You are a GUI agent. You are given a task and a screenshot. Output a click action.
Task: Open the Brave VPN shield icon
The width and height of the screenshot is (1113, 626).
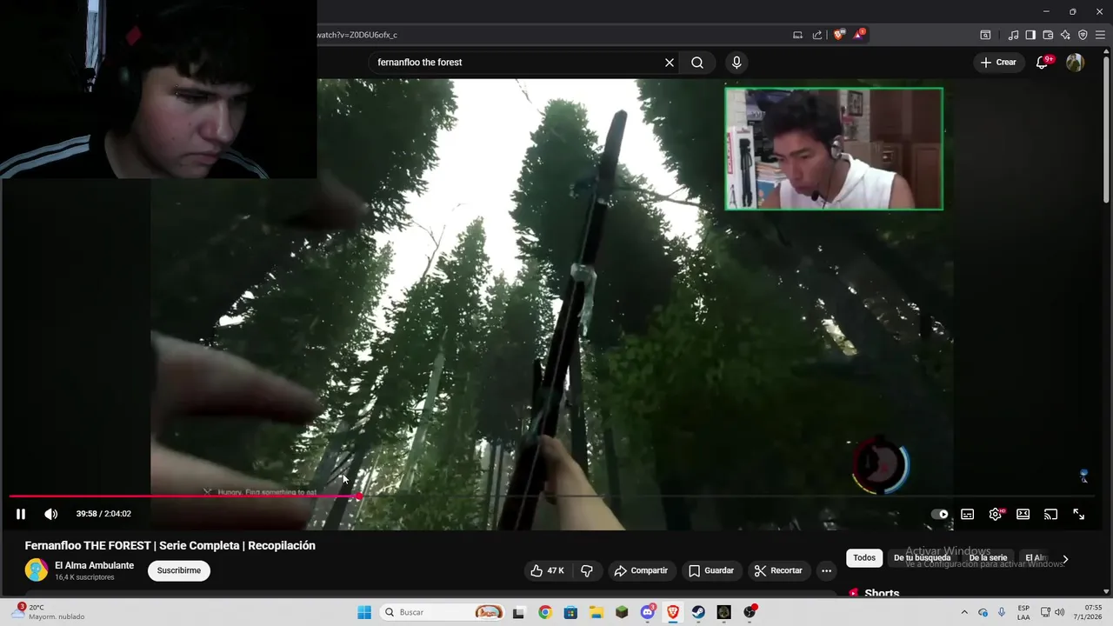[1083, 35]
